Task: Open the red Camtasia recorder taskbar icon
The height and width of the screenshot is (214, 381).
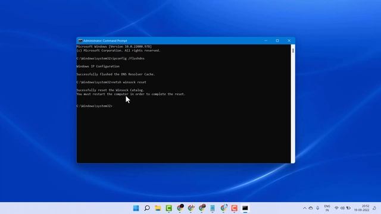Action: pos(234,208)
